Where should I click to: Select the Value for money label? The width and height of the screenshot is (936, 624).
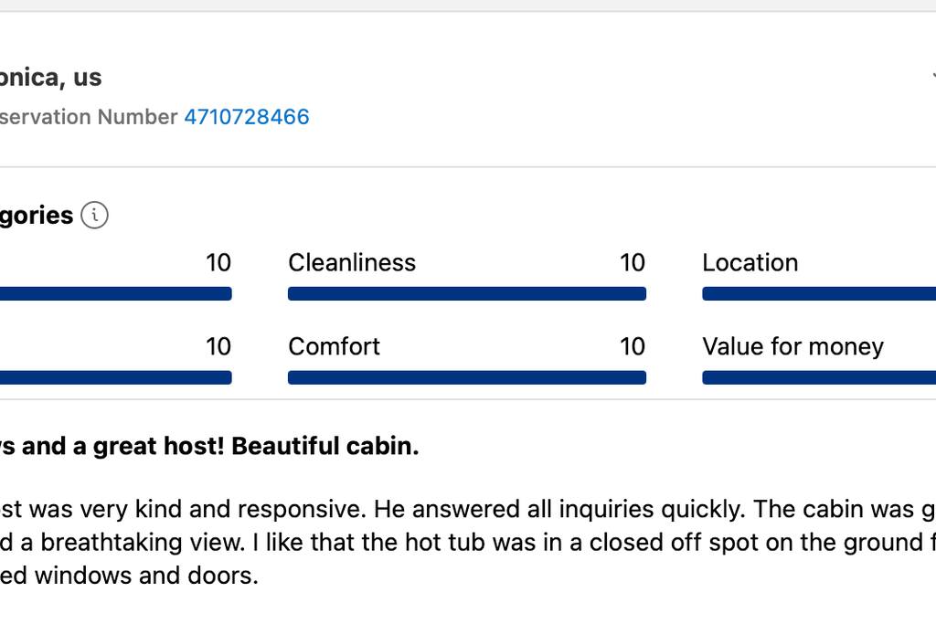792,346
